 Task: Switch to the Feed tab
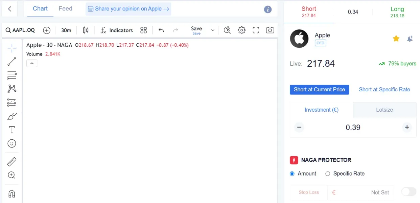(66, 8)
